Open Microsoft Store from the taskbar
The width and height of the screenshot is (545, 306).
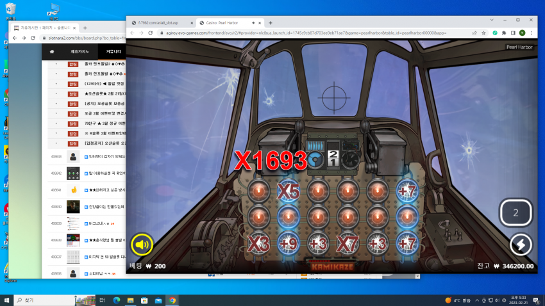pos(144,300)
